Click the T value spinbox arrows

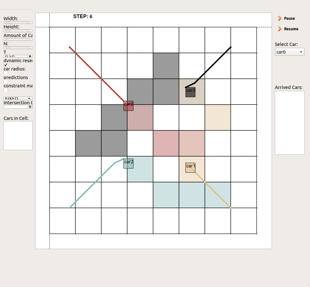point(30,56)
